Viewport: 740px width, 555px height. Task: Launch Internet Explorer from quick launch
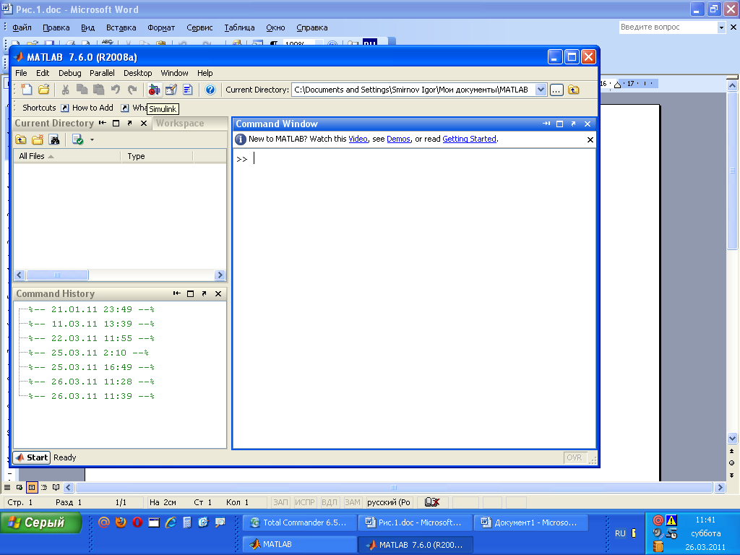(171, 522)
